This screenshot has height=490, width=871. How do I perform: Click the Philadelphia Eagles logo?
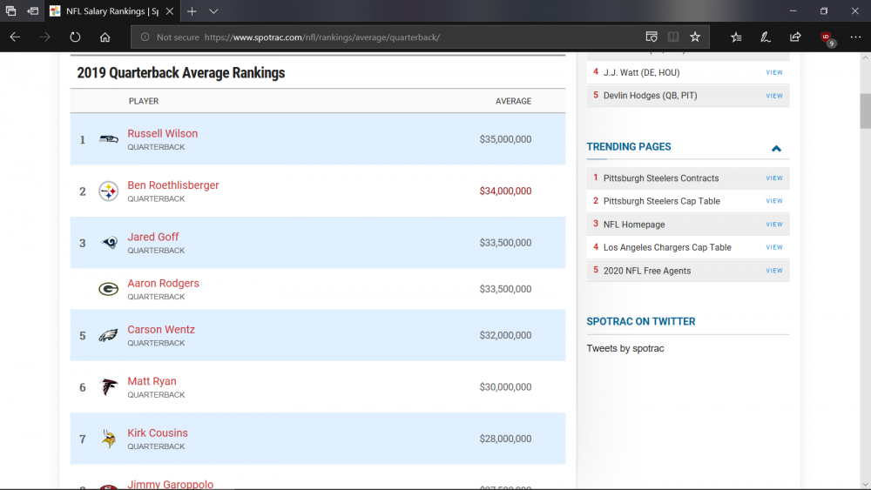[x=108, y=335]
